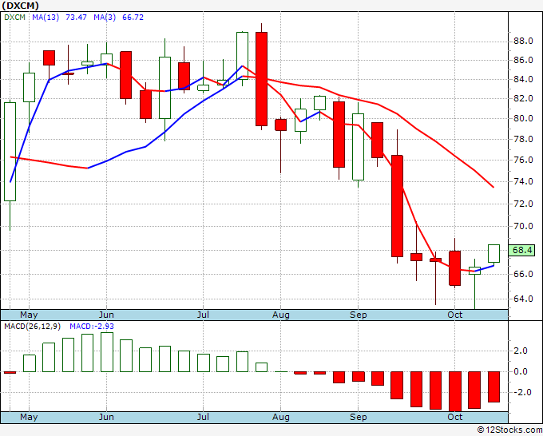Click the 78.0 price axis label

(x=522, y=139)
